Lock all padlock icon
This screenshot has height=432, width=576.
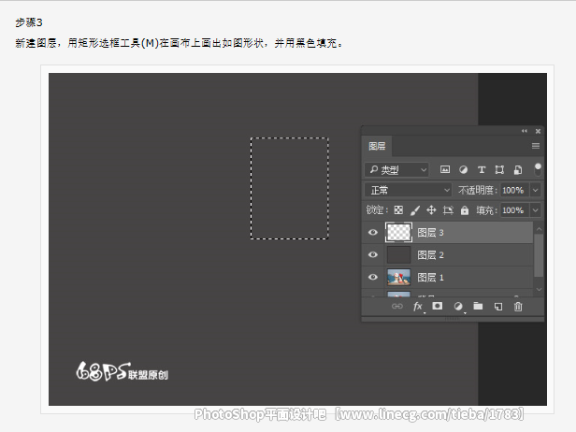465,210
